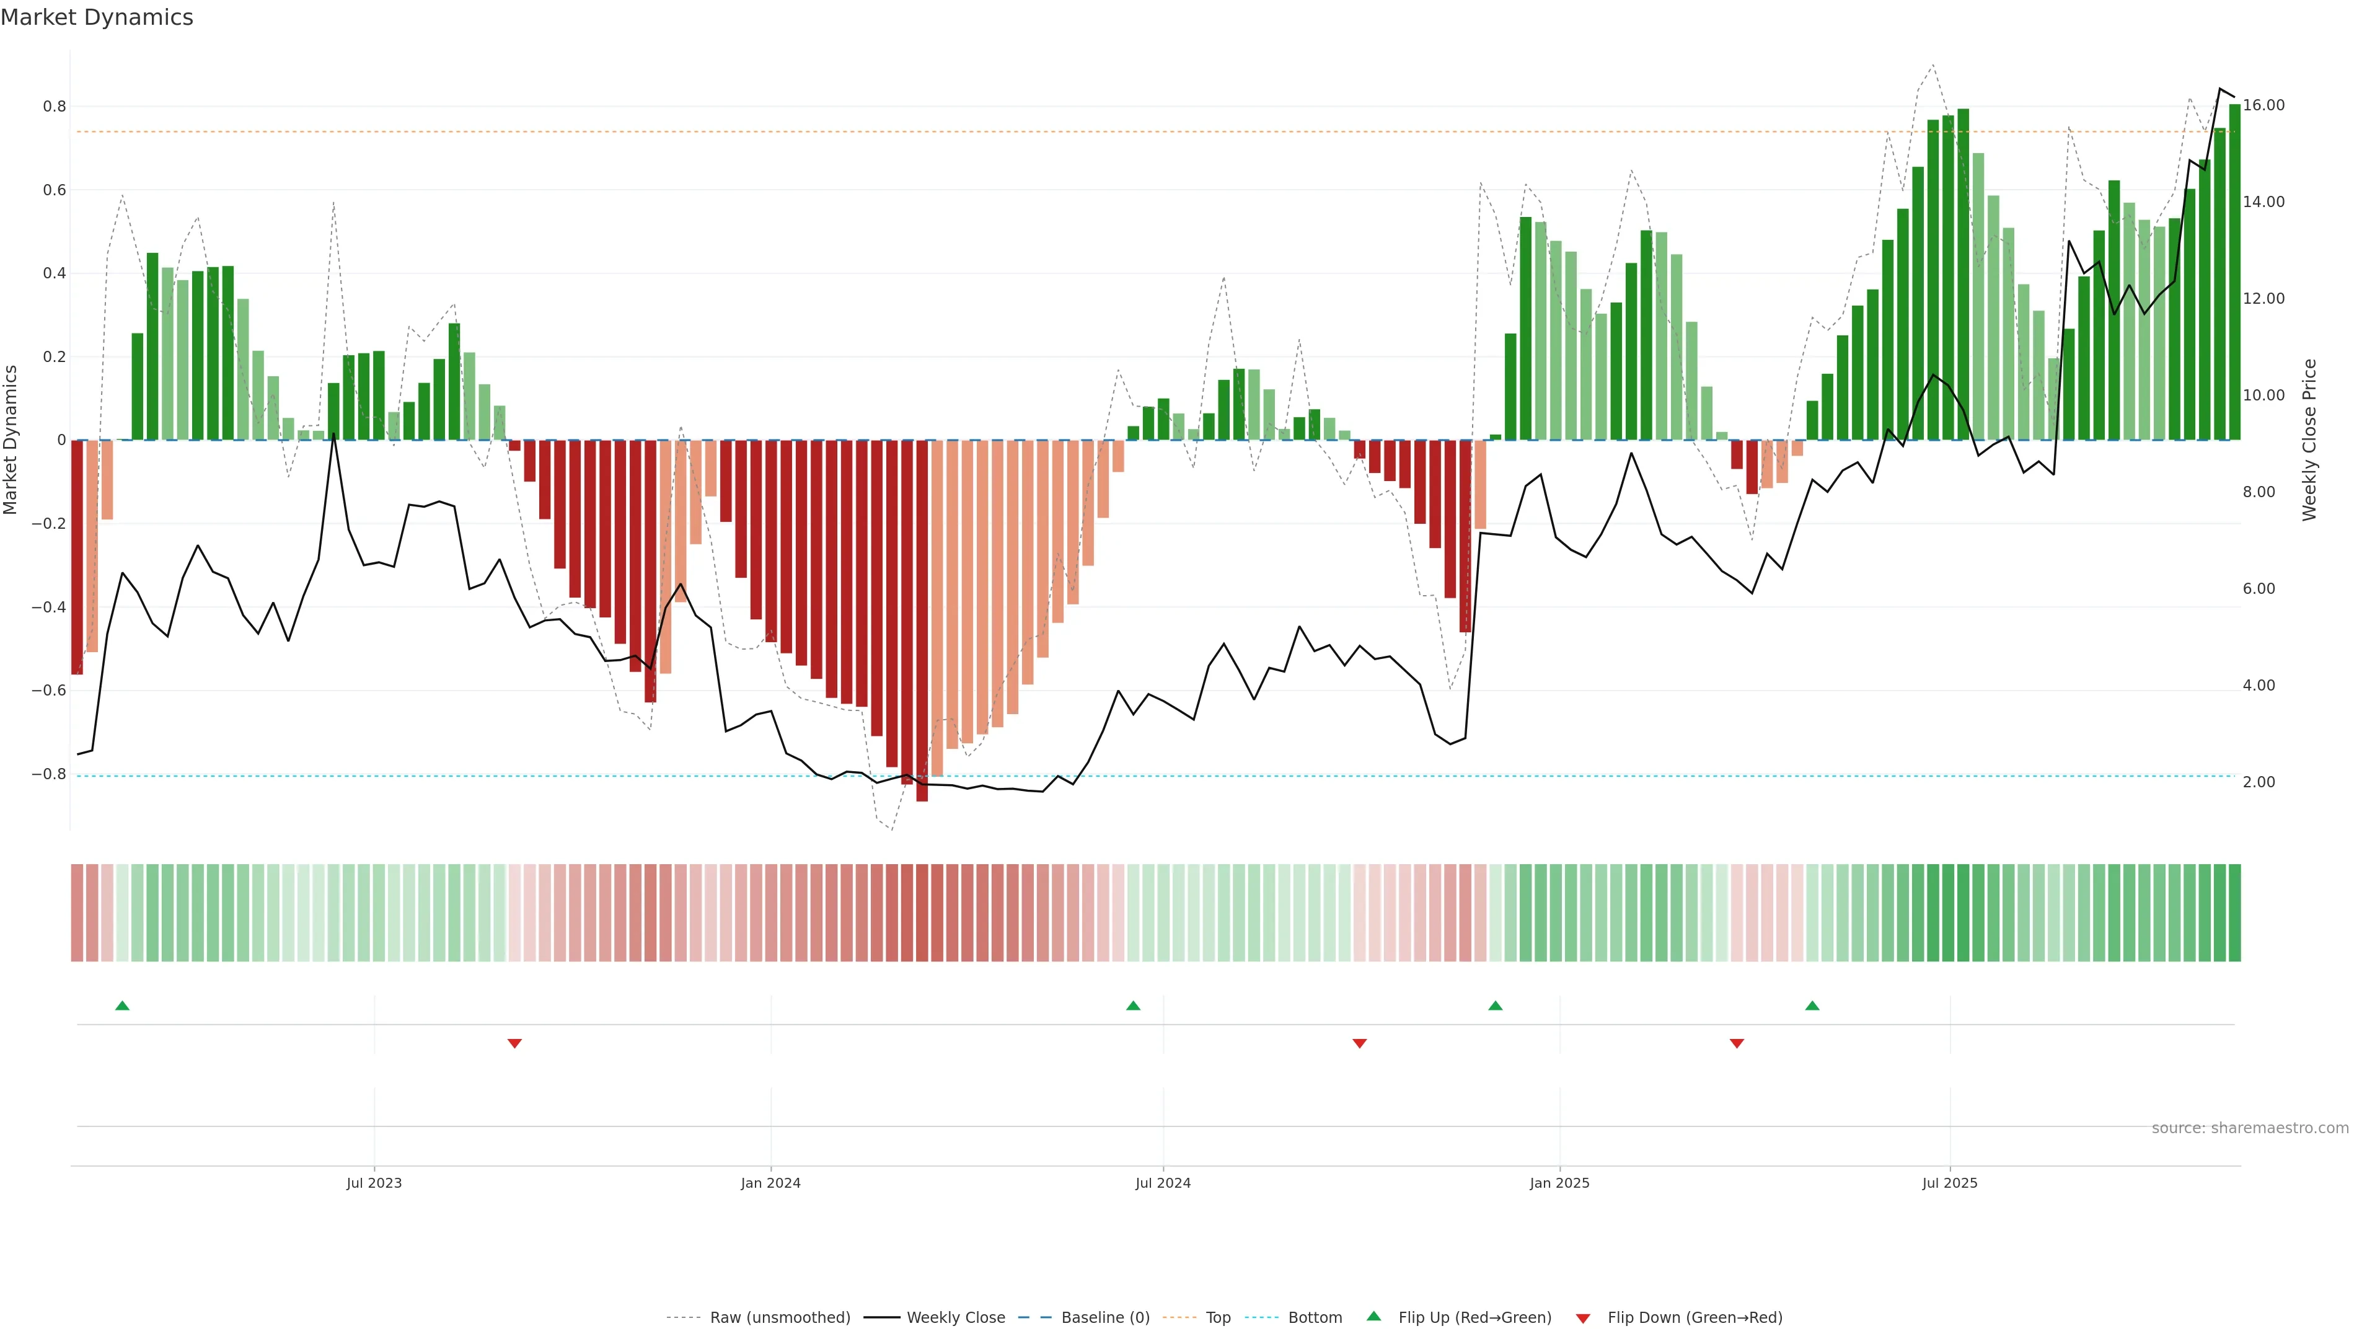Click the red flip-down triangle after Jan 2025
Viewport: 2380px width, 1339px height.
pyautogui.click(x=1737, y=1043)
